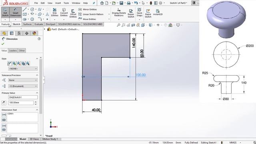Screen dimensions: 256x144
Task: Click the Print icon
Action: click(129, 3)
